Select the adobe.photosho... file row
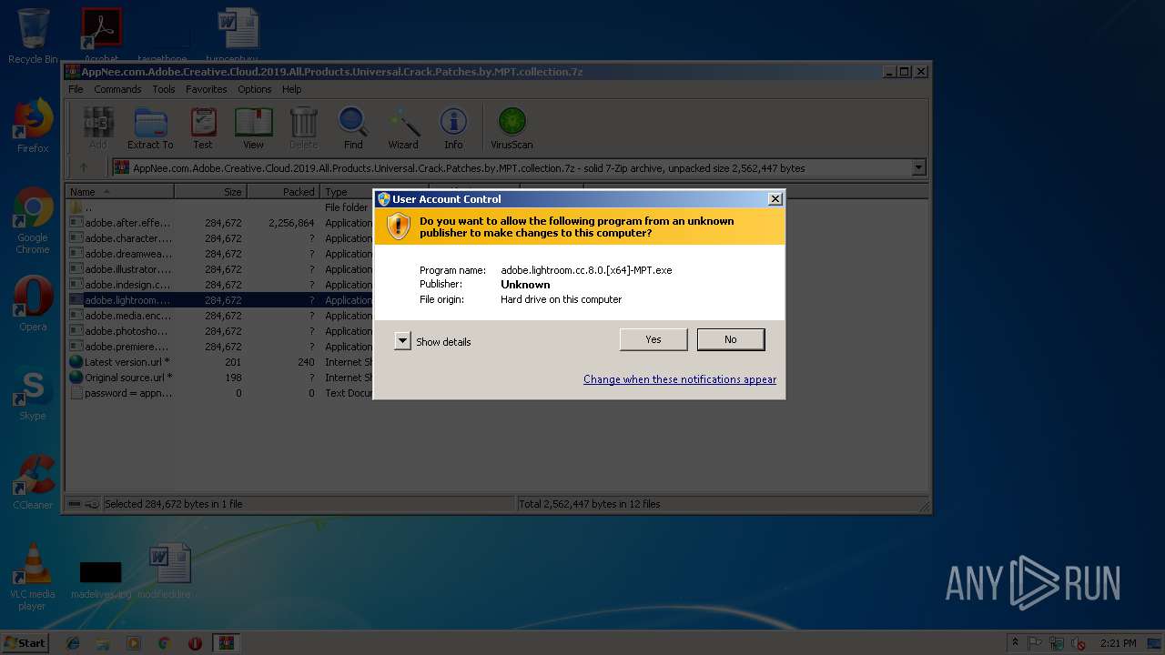 point(219,331)
